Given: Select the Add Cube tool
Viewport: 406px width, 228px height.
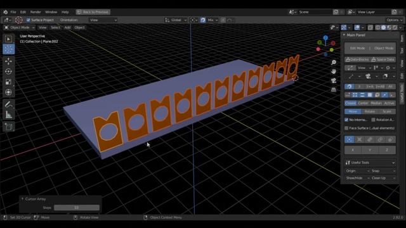Looking at the screenshot, I should [x=8, y=127].
